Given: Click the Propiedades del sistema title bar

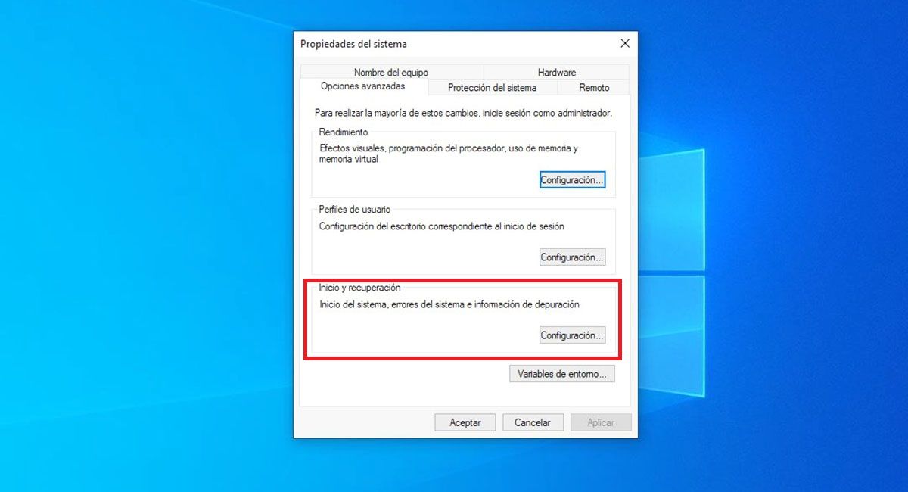Looking at the screenshot, I should (x=454, y=44).
